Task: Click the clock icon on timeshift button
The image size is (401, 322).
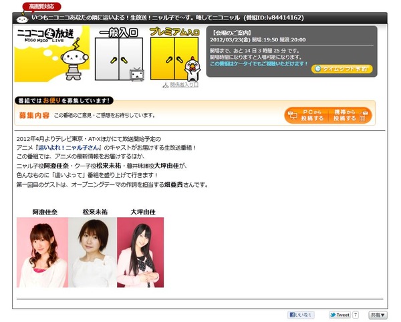Action: click(x=318, y=69)
